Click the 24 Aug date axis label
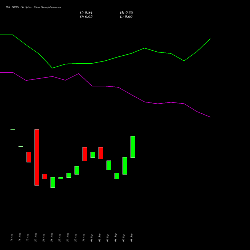 52,238
